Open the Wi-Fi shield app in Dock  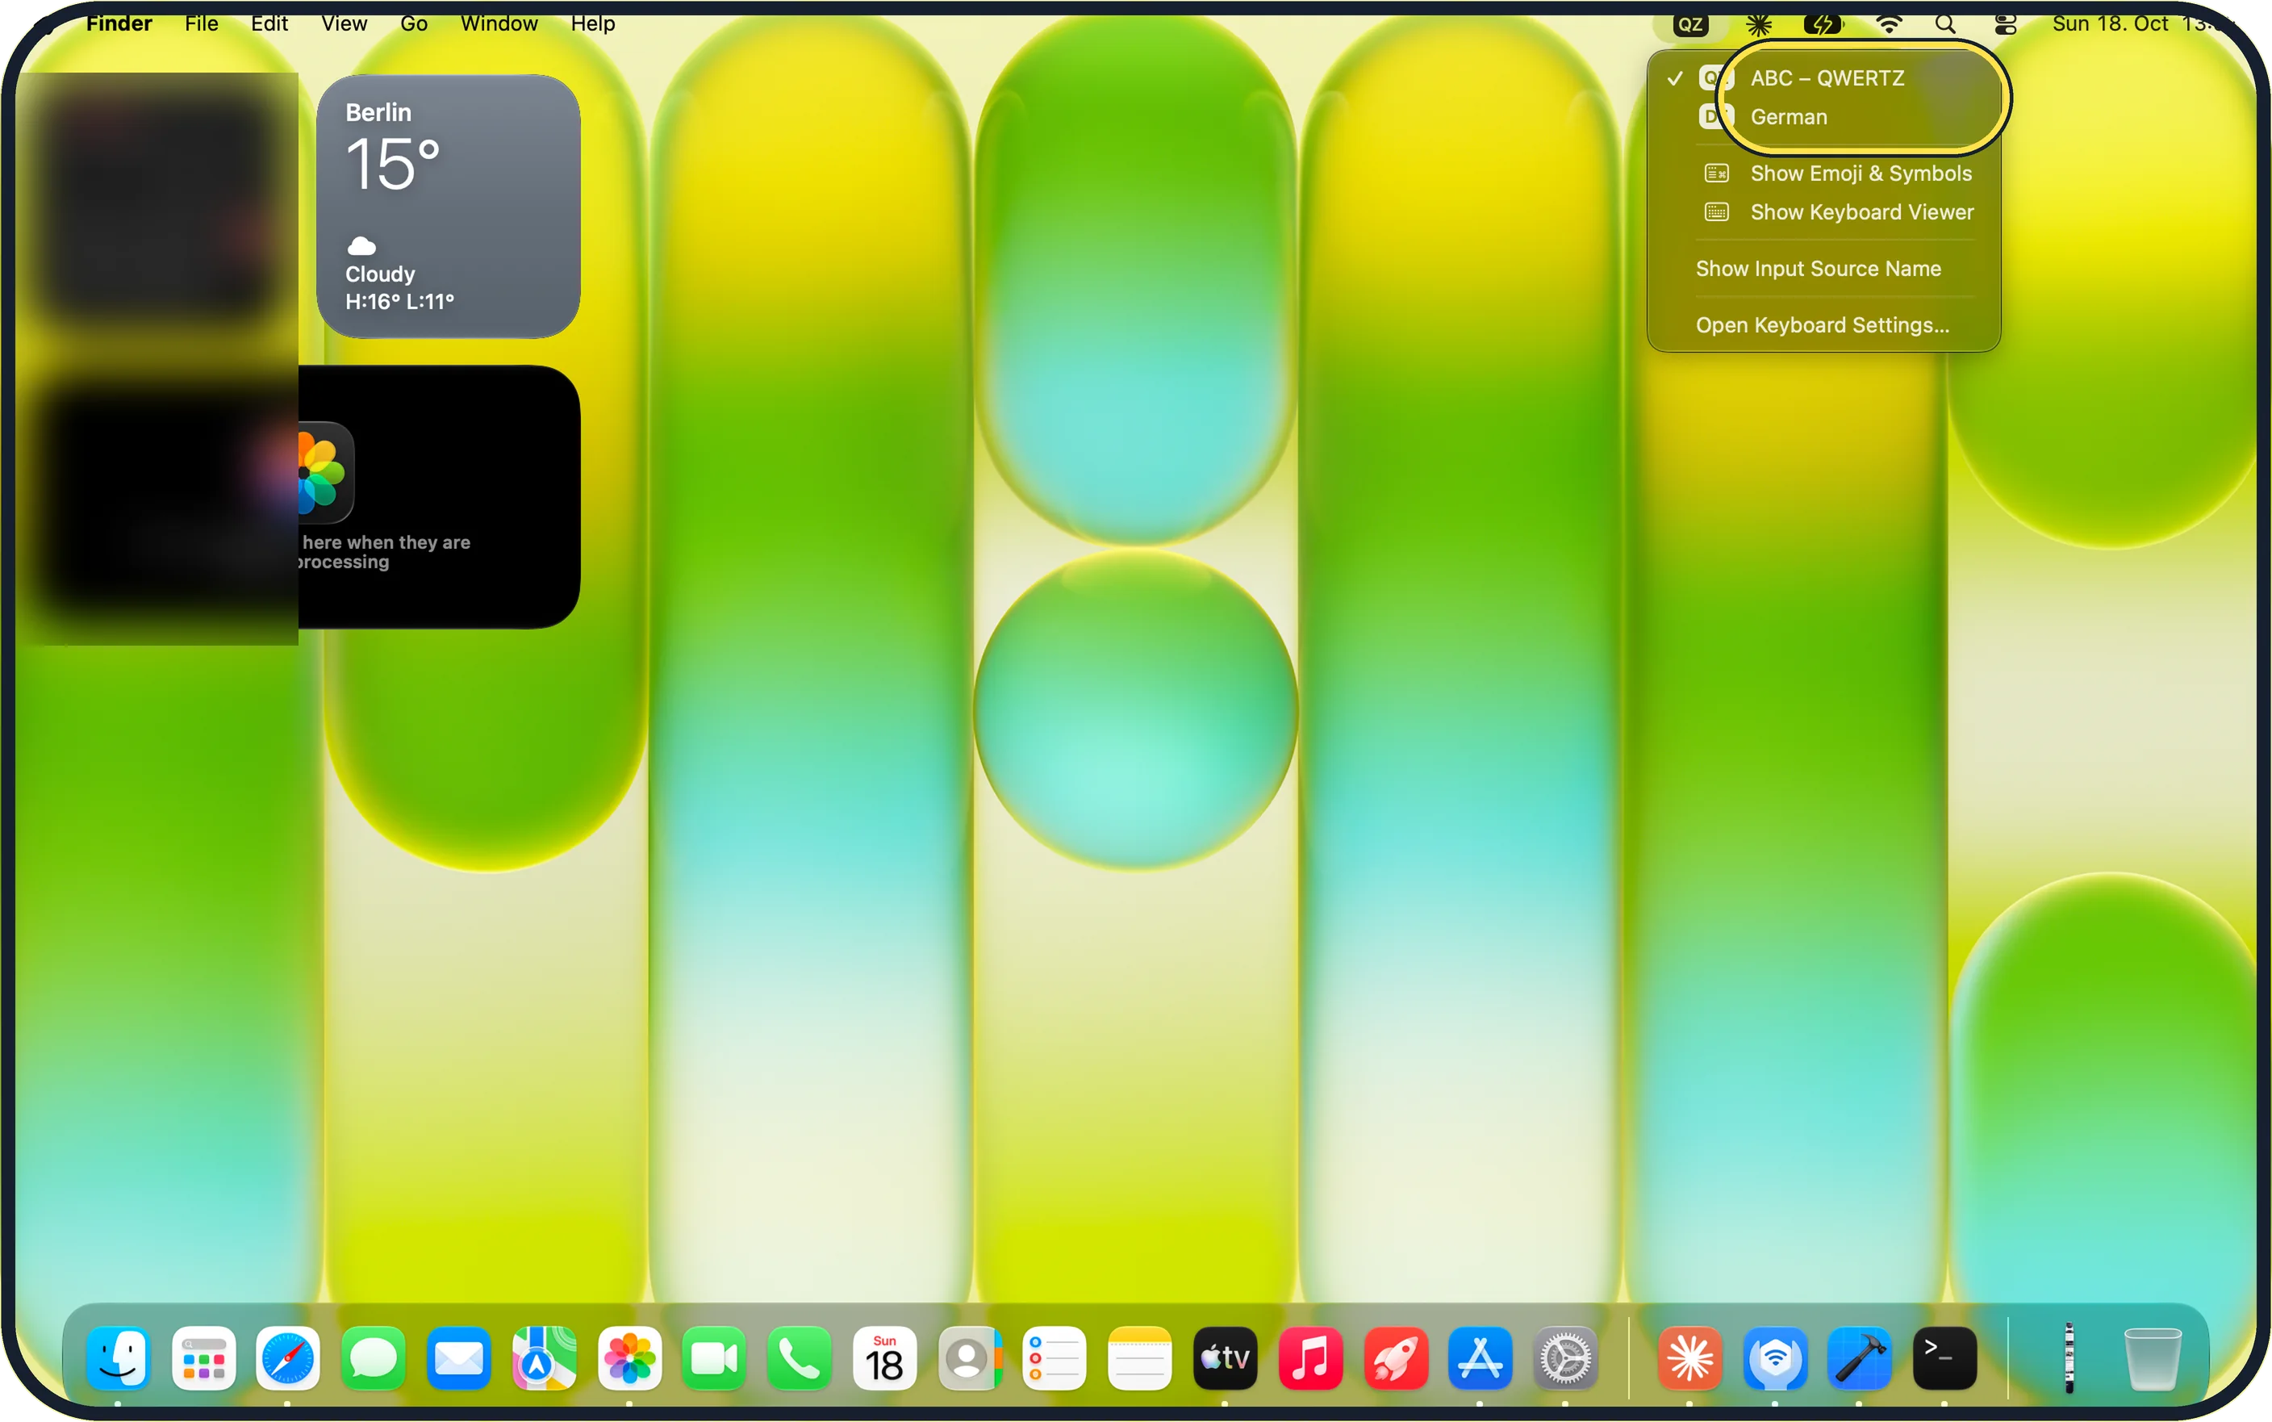pyautogui.click(x=1775, y=1358)
